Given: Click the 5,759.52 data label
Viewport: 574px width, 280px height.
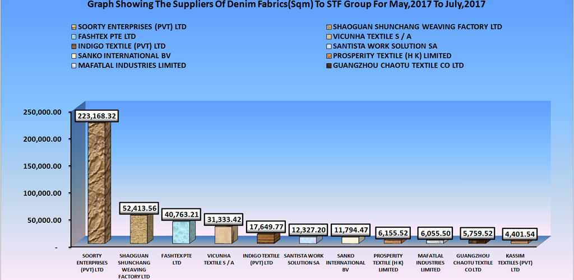Looking at the screenshot, I should [477, 233].
